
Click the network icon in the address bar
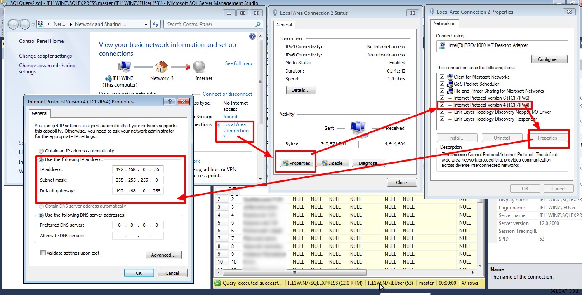41,24
